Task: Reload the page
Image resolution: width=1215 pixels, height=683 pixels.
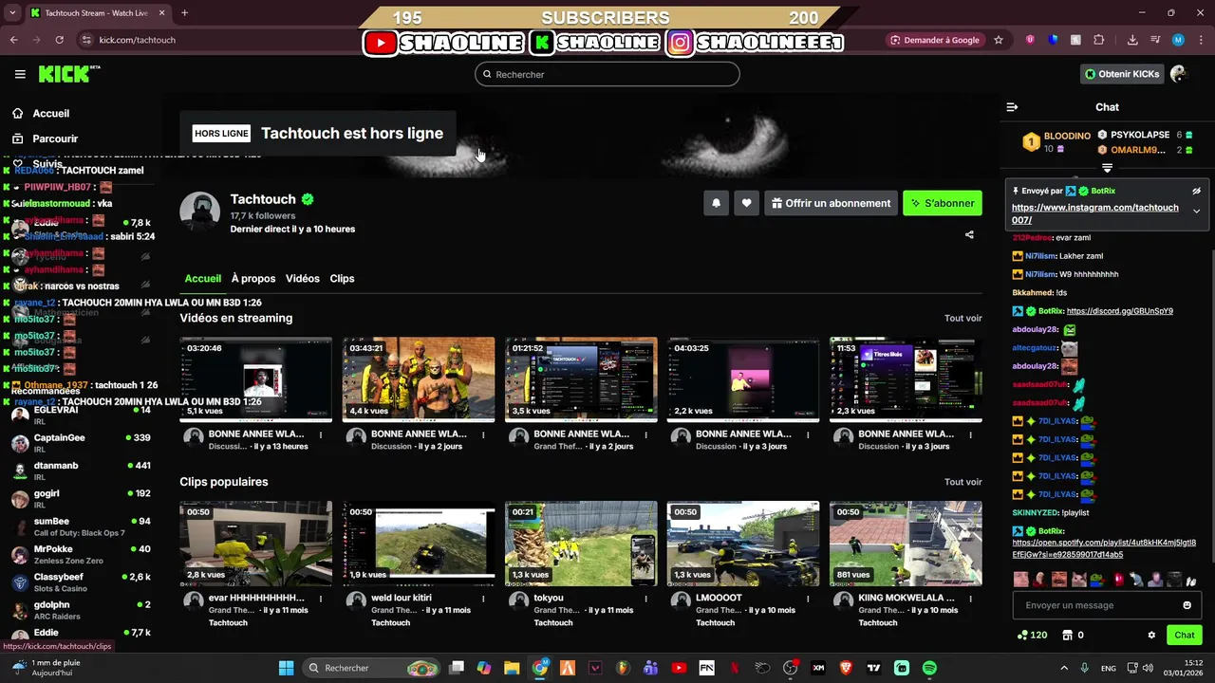Action: click(59, 40)
